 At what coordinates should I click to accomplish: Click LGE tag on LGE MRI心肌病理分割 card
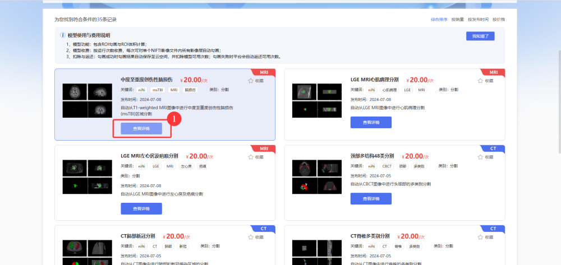[x=407, y=90]
